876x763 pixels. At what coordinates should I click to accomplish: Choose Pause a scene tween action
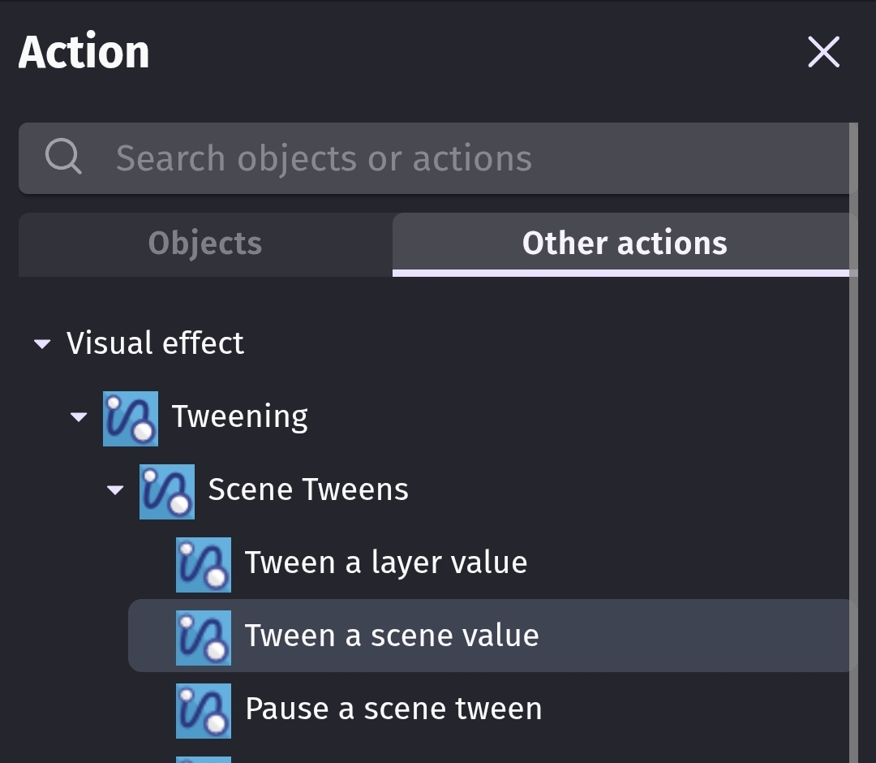492,709
